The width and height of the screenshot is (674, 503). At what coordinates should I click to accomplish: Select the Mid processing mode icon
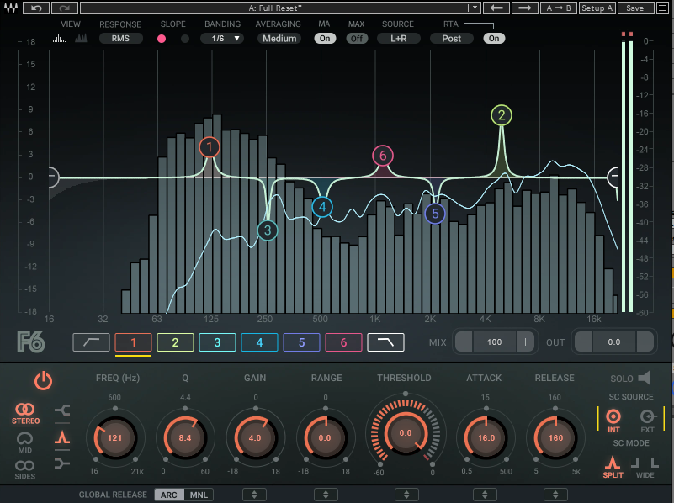[x=25, y=440]
